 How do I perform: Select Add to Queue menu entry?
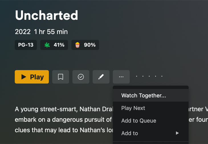(x=139, y=121)
